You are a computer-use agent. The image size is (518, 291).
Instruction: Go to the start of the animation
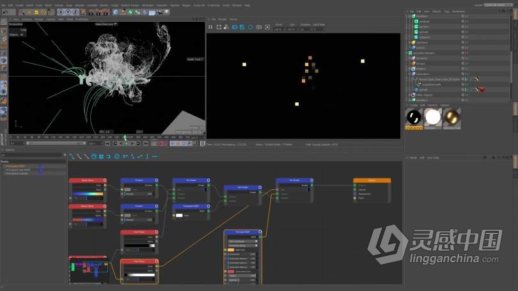(x=107, y=143)
